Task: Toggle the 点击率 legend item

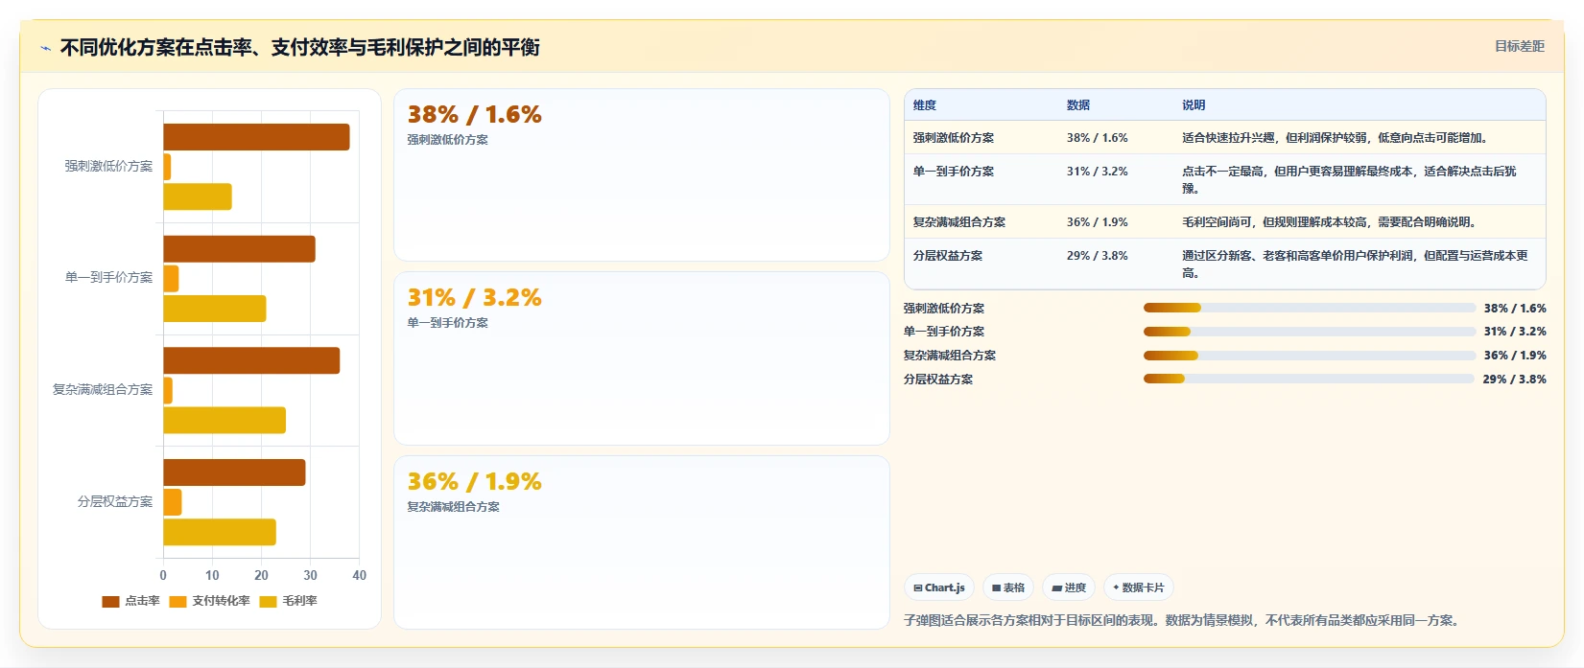Action: tap(131, 601)
